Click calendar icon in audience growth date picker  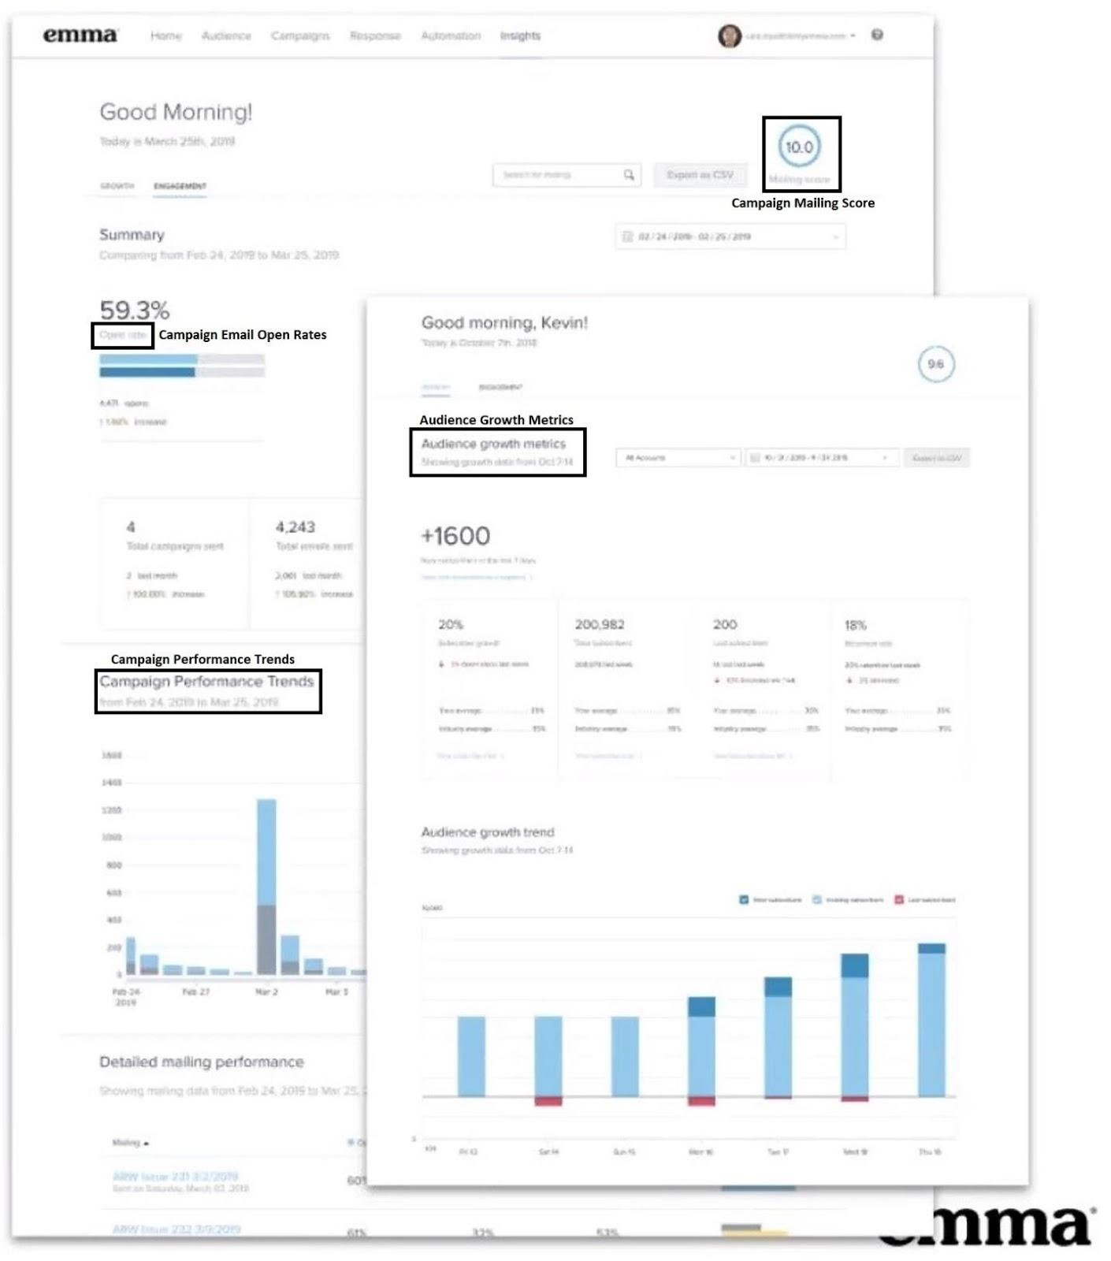755,458
